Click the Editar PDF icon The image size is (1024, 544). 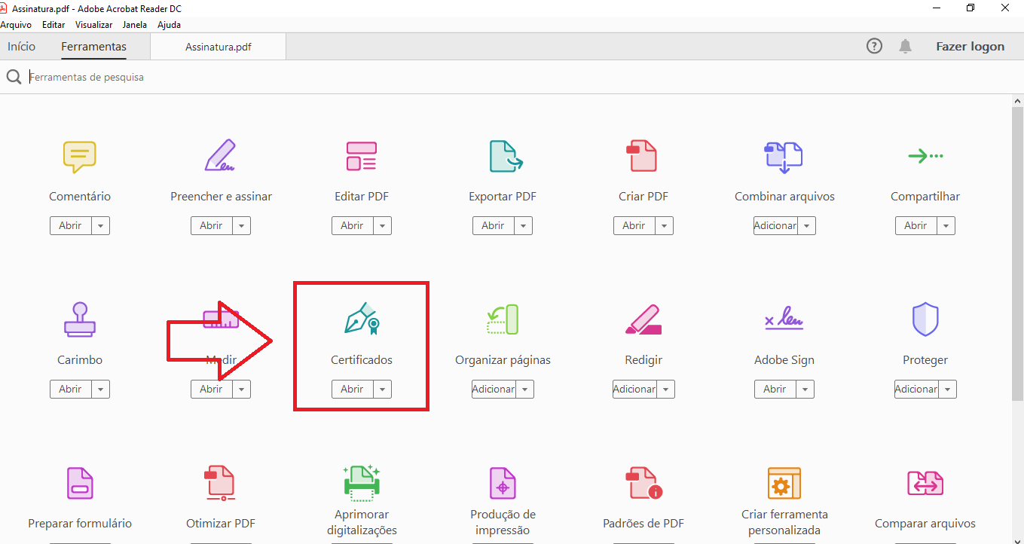coord(362,156)
